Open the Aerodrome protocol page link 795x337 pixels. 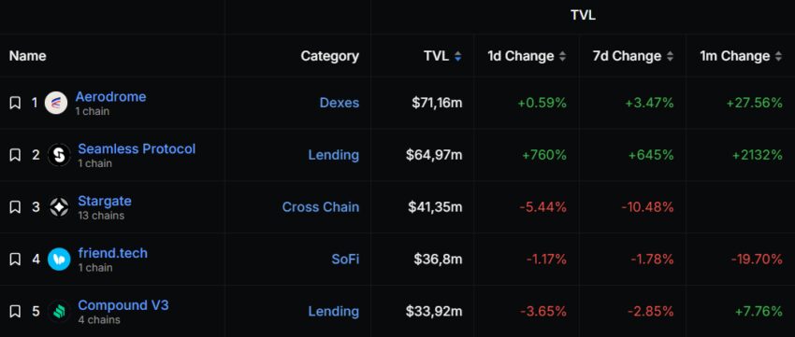[110, 97]
